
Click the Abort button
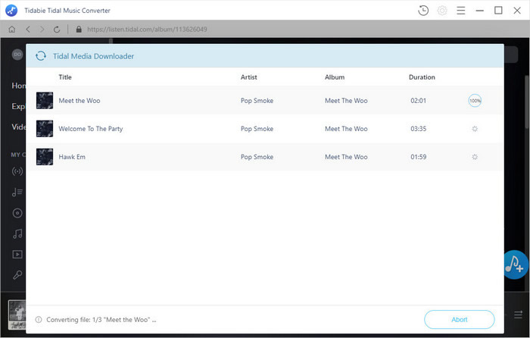460,319
